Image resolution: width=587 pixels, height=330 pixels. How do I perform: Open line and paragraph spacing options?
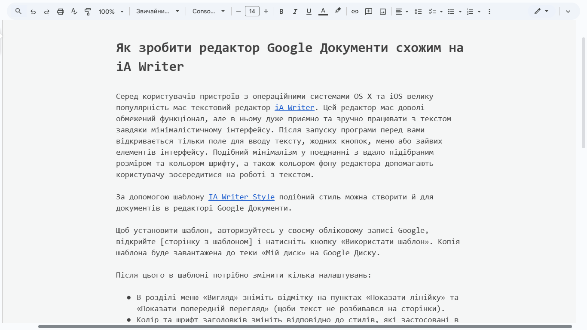(x=418, y=12)
